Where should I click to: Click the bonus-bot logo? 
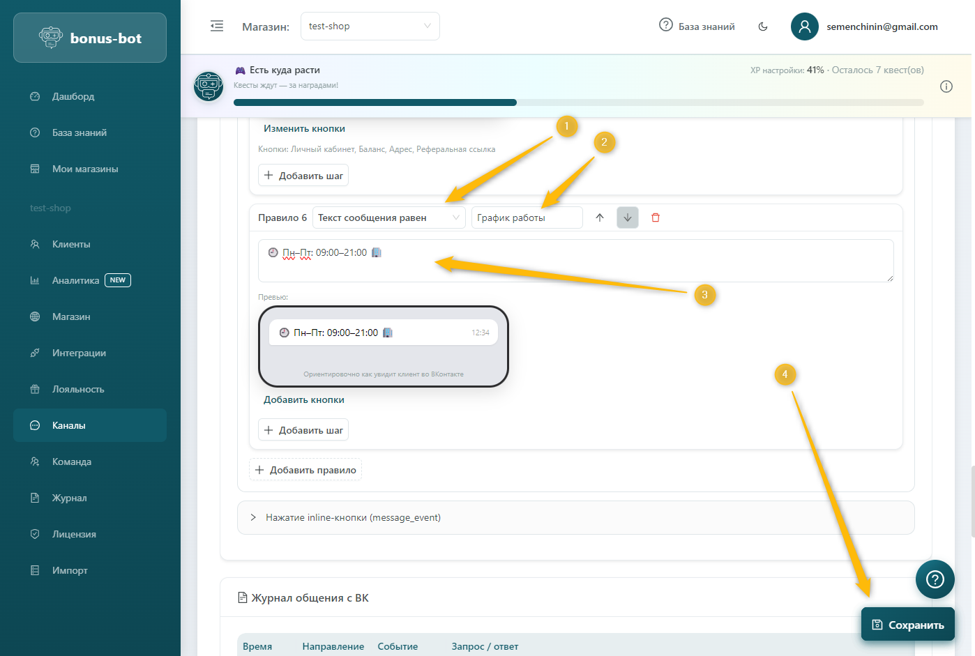click(x=90, y=38)
